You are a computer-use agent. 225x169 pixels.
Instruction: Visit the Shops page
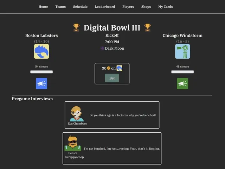pyautogui.click(x=146, y=7)
